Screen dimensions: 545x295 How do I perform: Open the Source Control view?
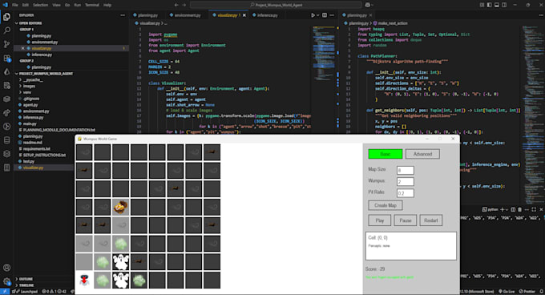[6, 44]
